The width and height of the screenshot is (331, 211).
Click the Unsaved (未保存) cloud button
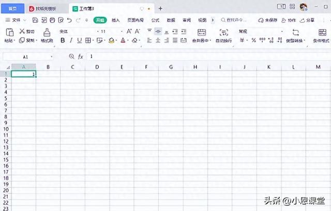(x=267, y=20)
